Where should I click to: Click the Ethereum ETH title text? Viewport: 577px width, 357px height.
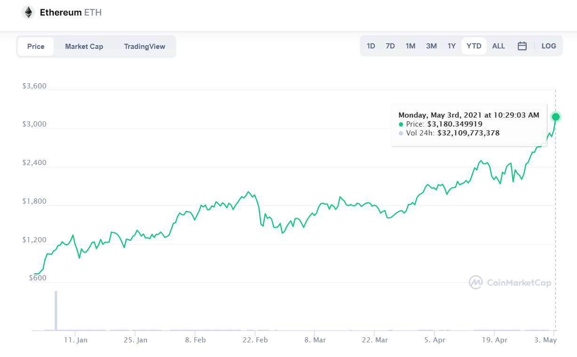click(x=71, y=13)
